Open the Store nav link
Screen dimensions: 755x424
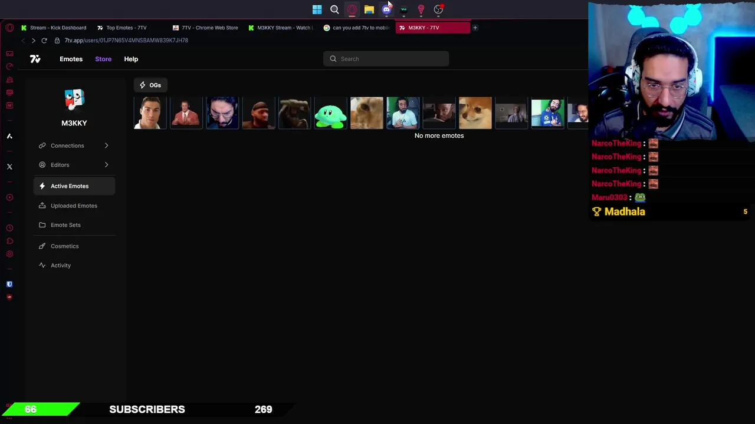(103, 59)
